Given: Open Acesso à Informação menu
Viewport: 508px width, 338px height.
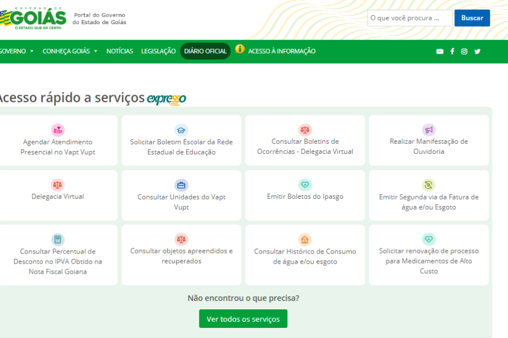Looking at the screenshot, I should pyautogui.click(x=282, y=51).
